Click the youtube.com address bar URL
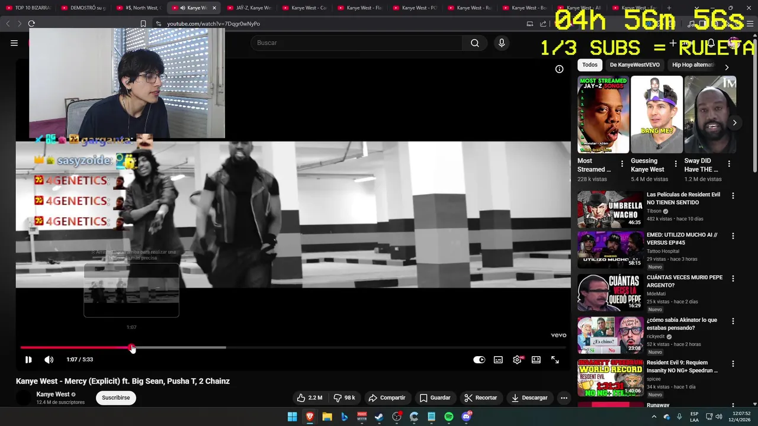This screenshot has height=426, width=758. click(x=213, y=24)
